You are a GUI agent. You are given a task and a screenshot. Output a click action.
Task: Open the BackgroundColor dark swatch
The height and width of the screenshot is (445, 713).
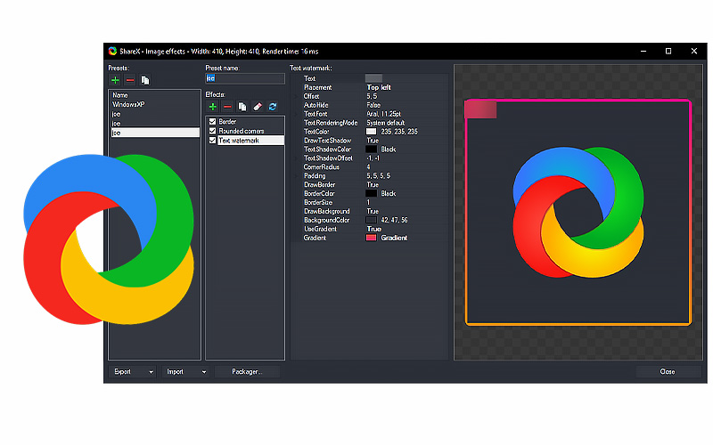coord(371,220)
